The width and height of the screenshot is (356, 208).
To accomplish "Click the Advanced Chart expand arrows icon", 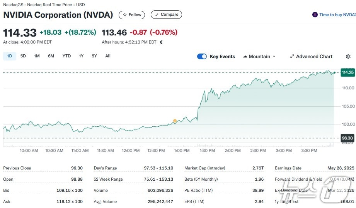I will click(292, 57).
